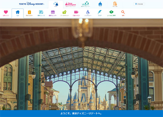Click the blue welcome banner text
163x117 pixels.
click(81, 113)
